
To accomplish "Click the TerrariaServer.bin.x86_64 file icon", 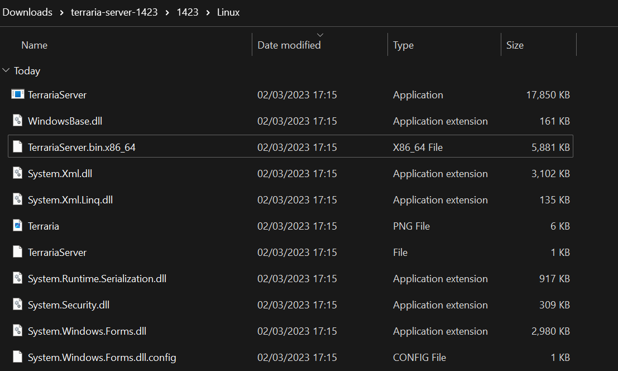I will [18, 148].
